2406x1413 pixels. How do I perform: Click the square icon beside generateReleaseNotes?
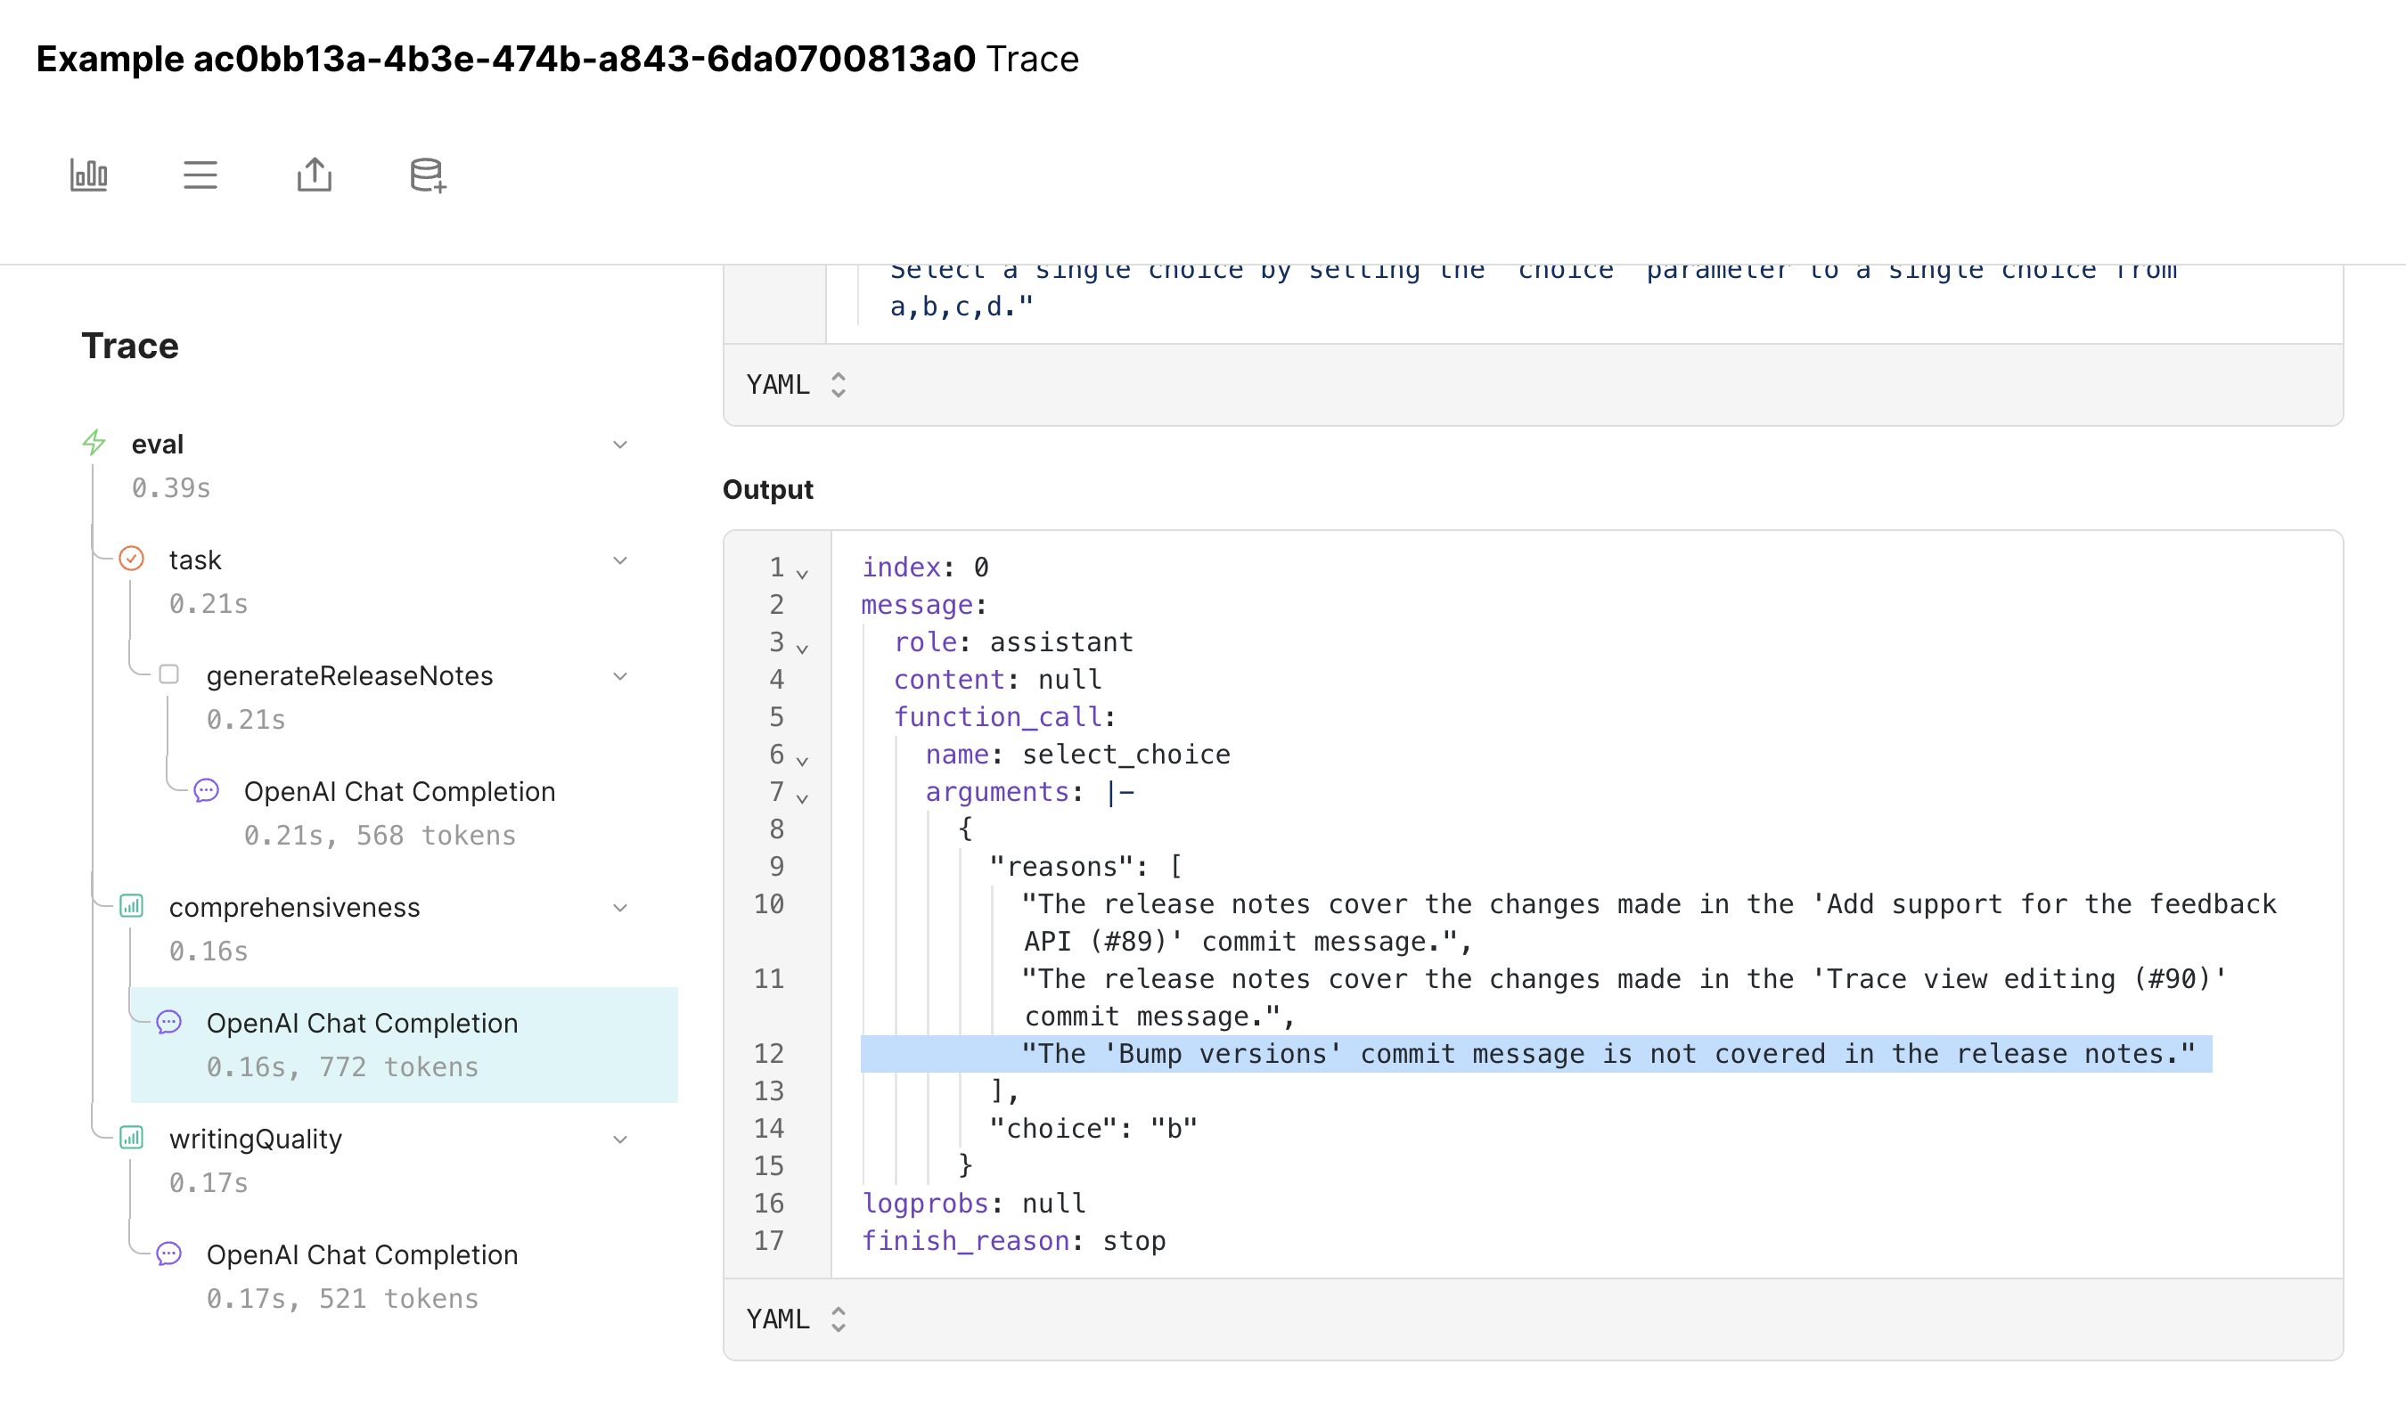point(169,674)
